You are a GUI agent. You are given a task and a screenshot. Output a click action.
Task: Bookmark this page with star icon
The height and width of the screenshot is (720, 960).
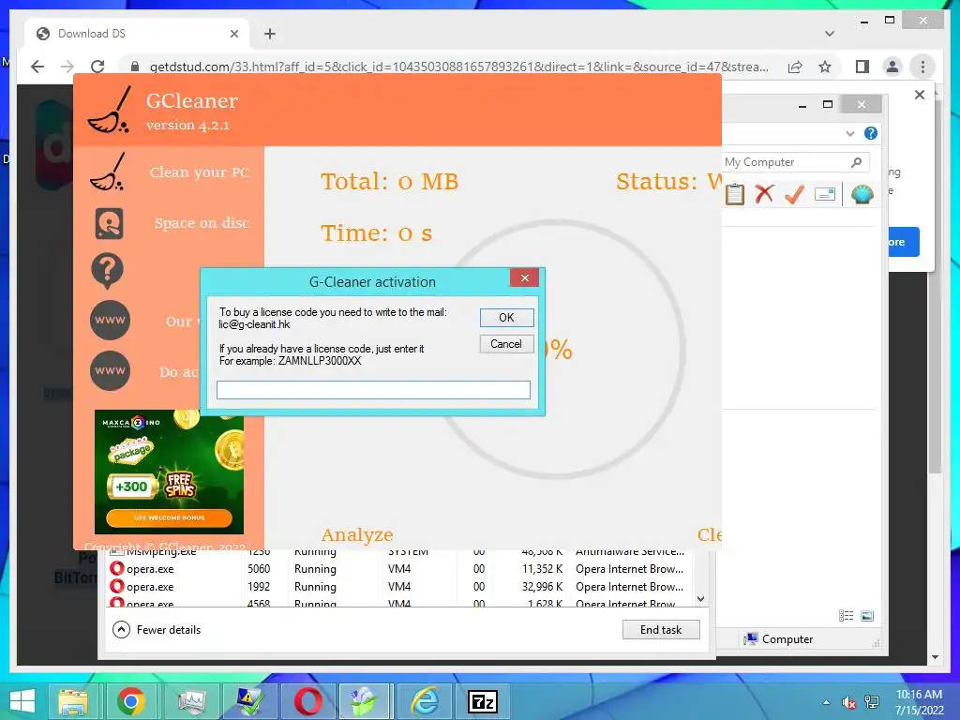click(825, 67)
